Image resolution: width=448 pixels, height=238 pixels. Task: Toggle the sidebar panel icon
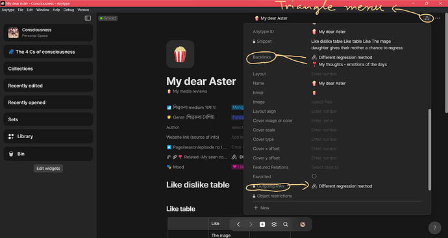click(88, 18)
